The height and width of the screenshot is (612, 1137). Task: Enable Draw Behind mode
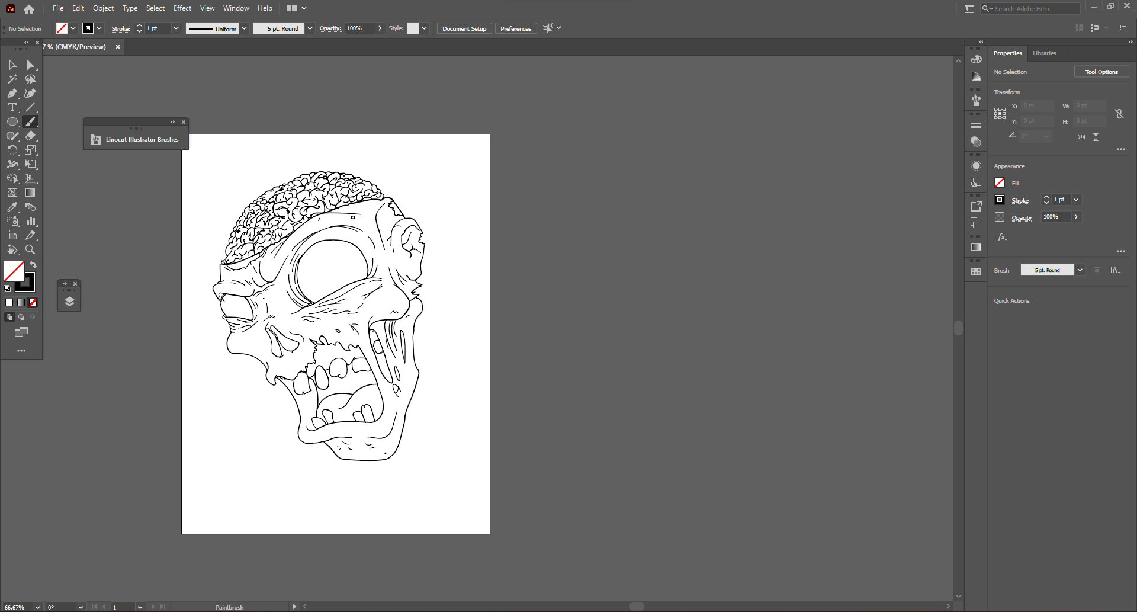tap(21, 317)
